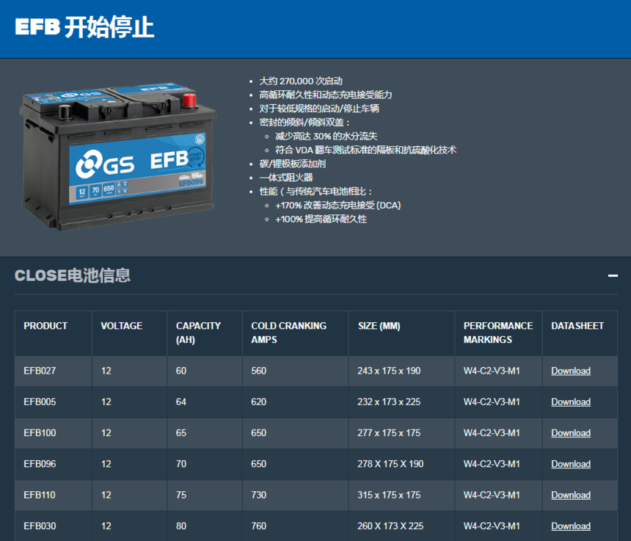Click the PERFORMANCE MARKINGS column header
Image resolution: width=631 pixels, height=541 pixels.
click(x=498, y=333)
